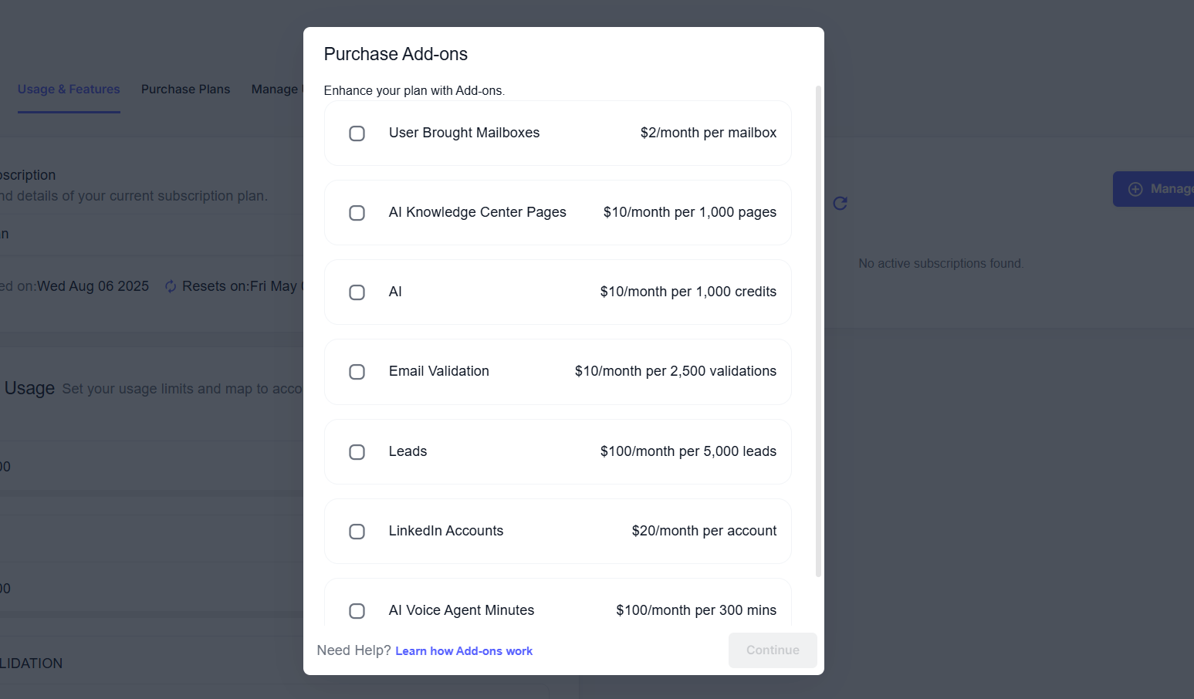Click the $2/month per mailbox price

[708, 133]
